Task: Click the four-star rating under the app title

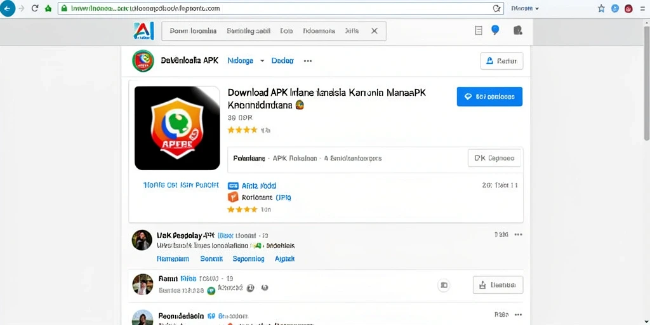Action: [242, 130]
